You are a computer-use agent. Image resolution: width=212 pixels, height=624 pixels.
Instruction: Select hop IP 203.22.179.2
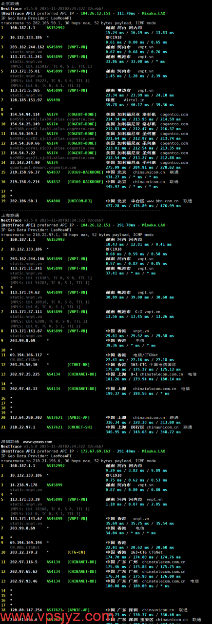coord(24,552)
